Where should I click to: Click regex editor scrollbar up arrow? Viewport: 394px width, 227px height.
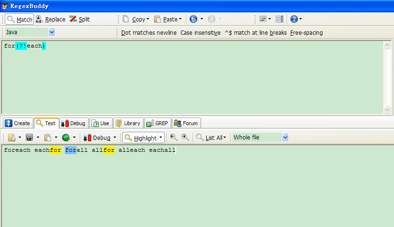coord(387,45)
